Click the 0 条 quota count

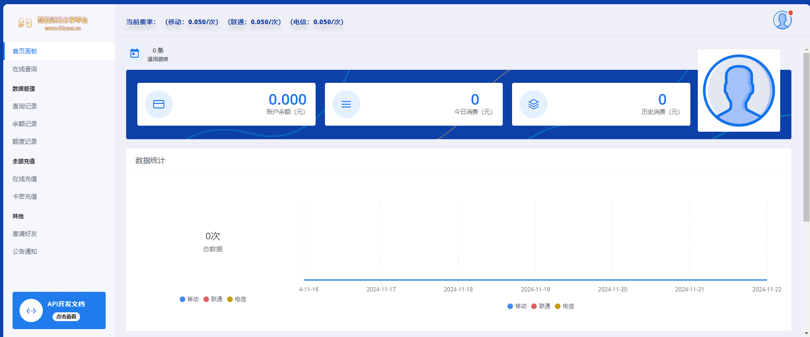click(x=158, y=50)
